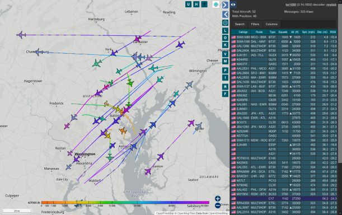Open the OpenStreetMap attribution link

click(x=218, y=213)
